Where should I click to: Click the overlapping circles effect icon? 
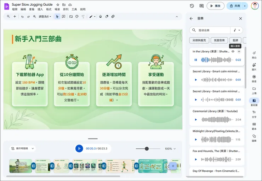(107, 17)
